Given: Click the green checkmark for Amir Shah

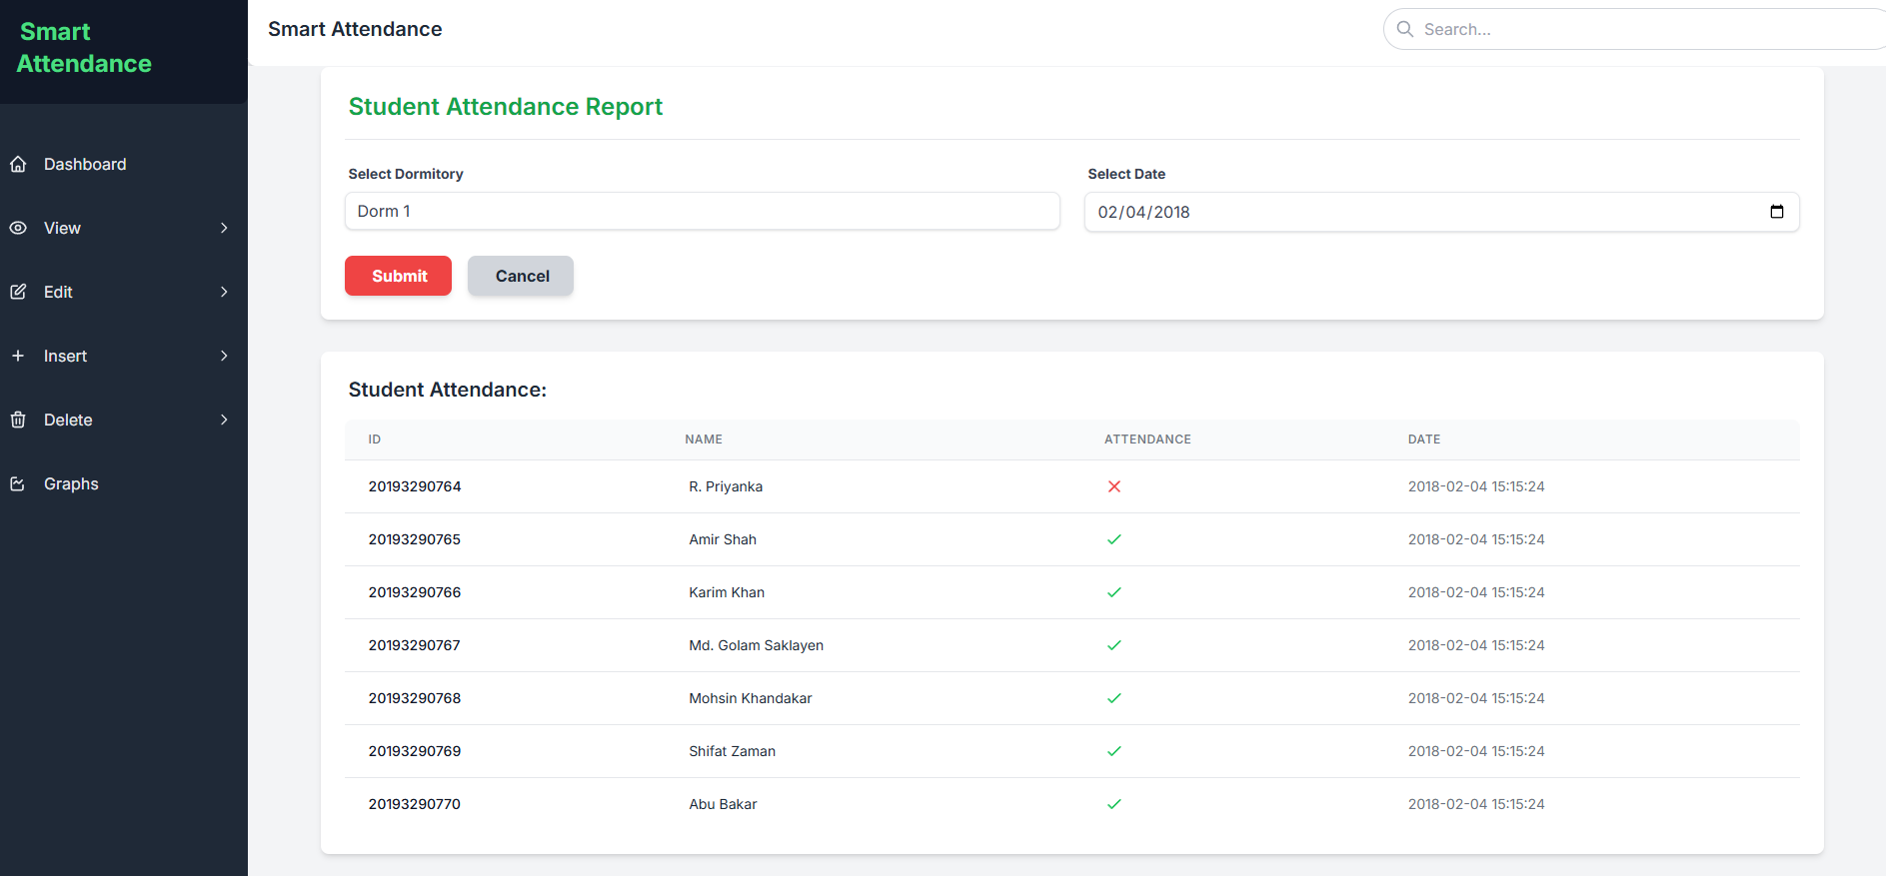Looking at the screenshot, I should pyautogui.click(x=1114, y=539).
